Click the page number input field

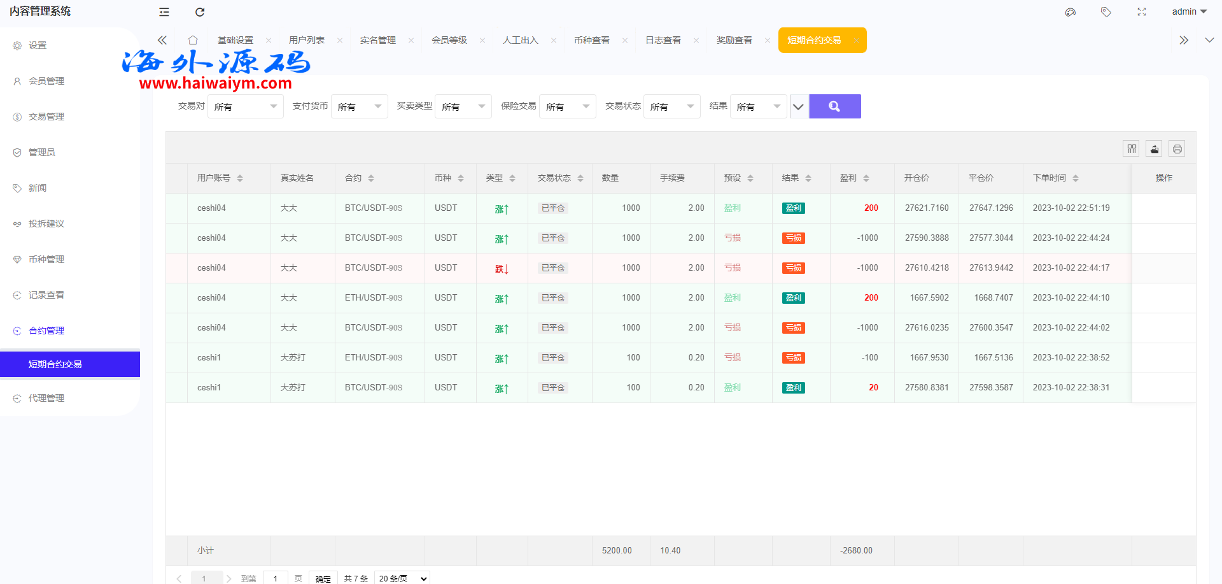(x=275, y=578)
